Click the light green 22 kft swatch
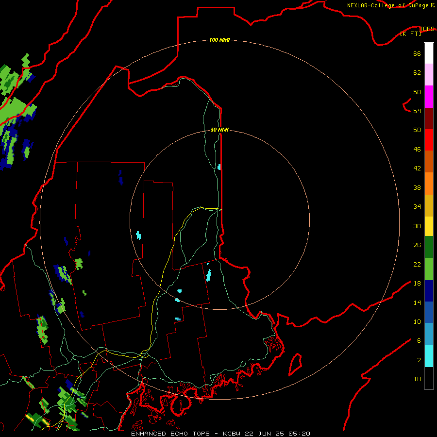This screenshot has width=437, height=437. [429, 269]
